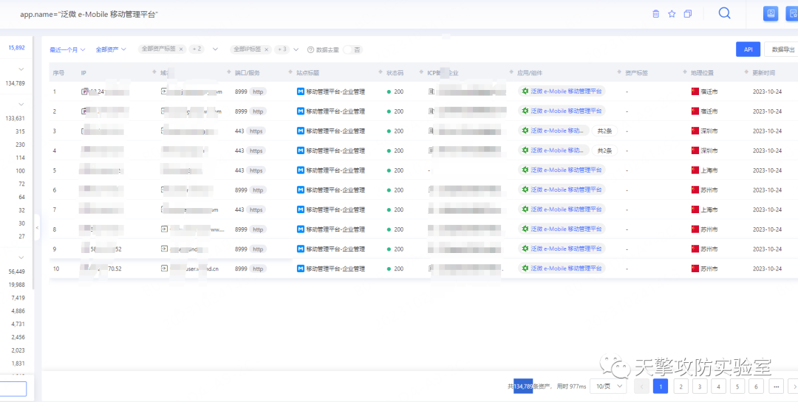Viewport: 798px width, 402px height.
Task: Click the domain jump icon in row 1
Action: pyautogui.click(x=164, y=91)
